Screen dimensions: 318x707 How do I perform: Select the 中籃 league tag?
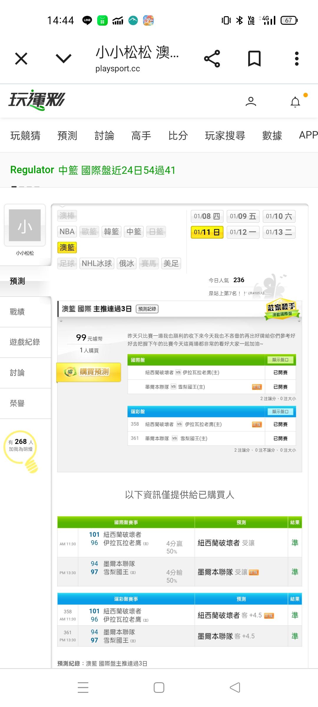pyautogui.click(x=134, y=232)
